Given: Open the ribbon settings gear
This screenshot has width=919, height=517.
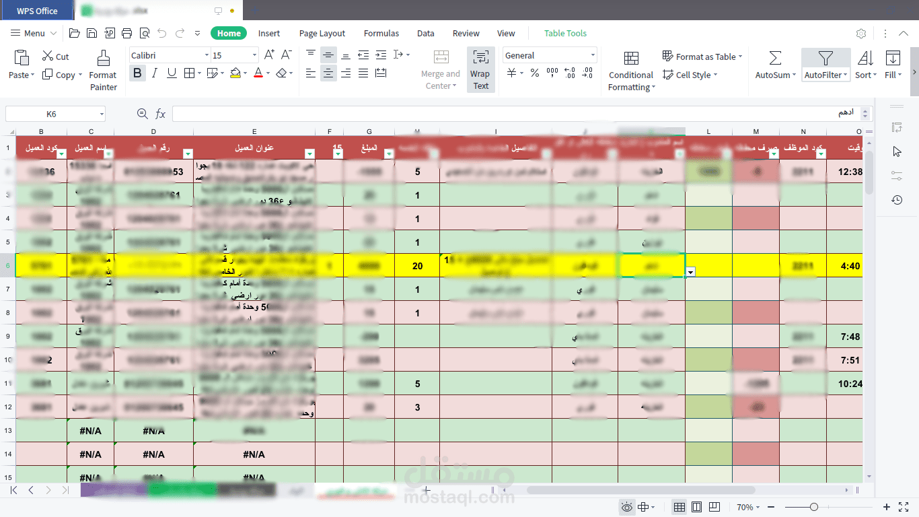Looking at the screenshot, I should point(861,33).
